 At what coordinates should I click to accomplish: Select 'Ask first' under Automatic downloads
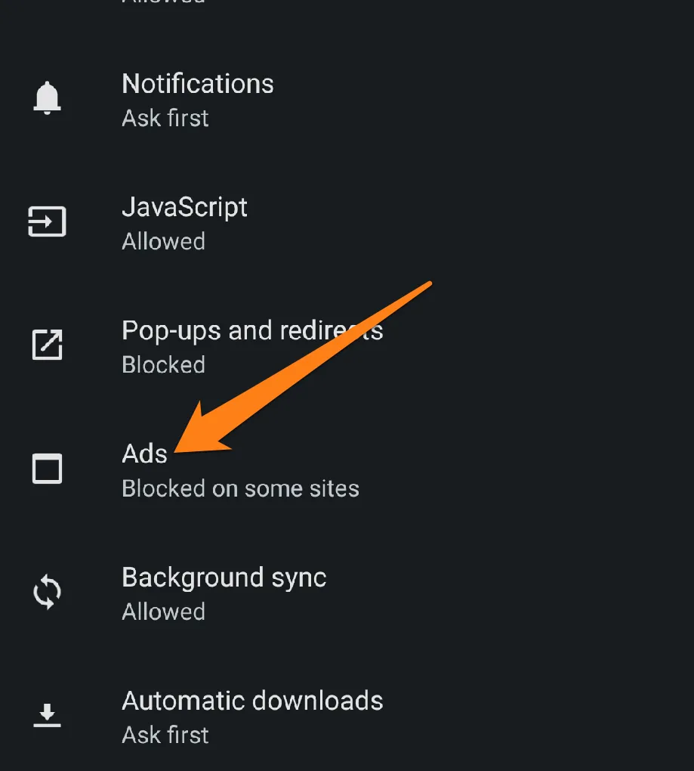(x=165, y=735)
